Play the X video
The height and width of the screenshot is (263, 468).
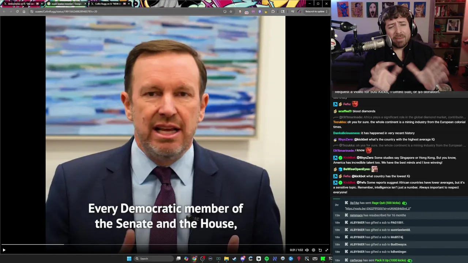pyautogui.click(x=4, y=250)
